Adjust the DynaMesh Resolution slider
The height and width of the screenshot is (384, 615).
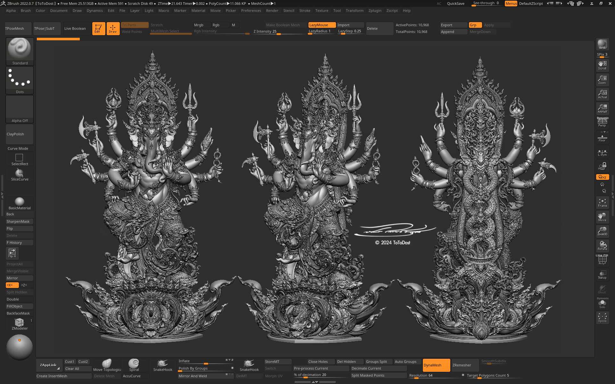tap(436, 376)
